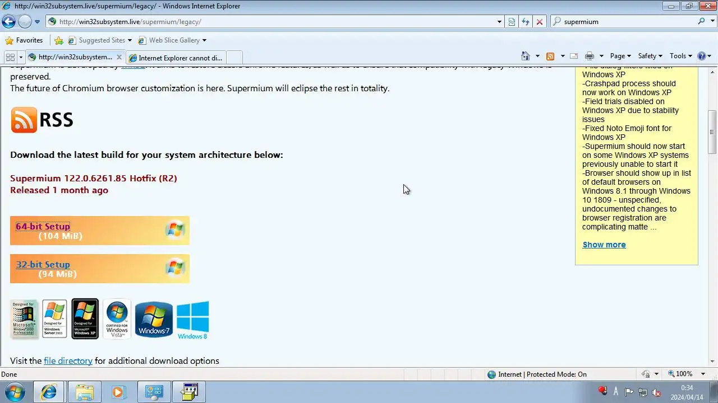Click Supermium 122.0.6261.85 Hotfix (R2) heading
The height and width of the screenshot is (403, 718).
(94, 179)
